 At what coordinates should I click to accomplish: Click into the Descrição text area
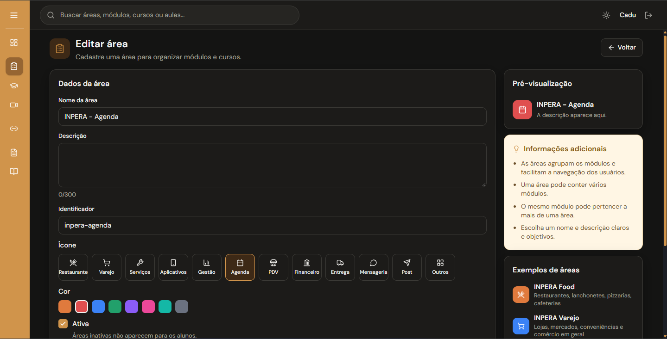(x=273, y=165)
